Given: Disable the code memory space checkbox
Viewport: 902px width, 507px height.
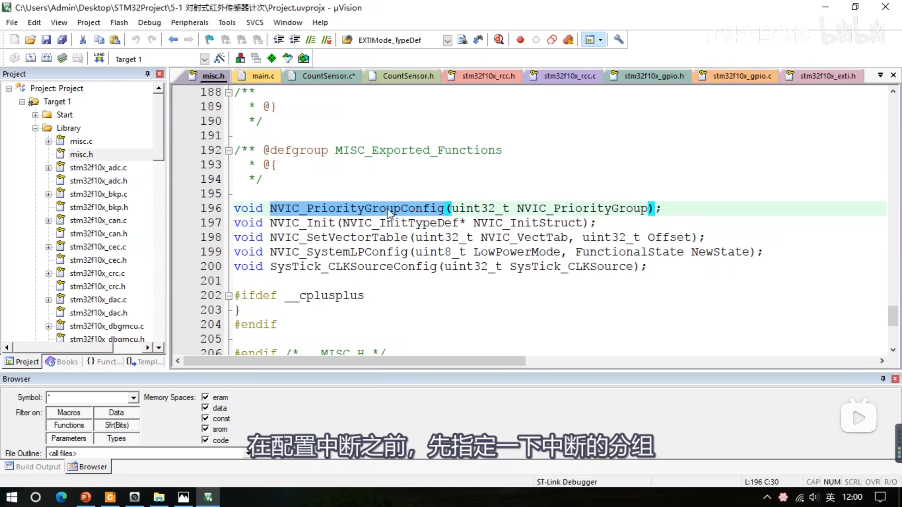Looking at the screenshot, I should tap(205, 440).
